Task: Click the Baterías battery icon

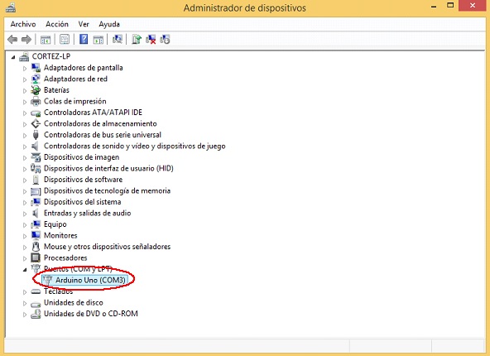Action: click(x=36, y=90)
